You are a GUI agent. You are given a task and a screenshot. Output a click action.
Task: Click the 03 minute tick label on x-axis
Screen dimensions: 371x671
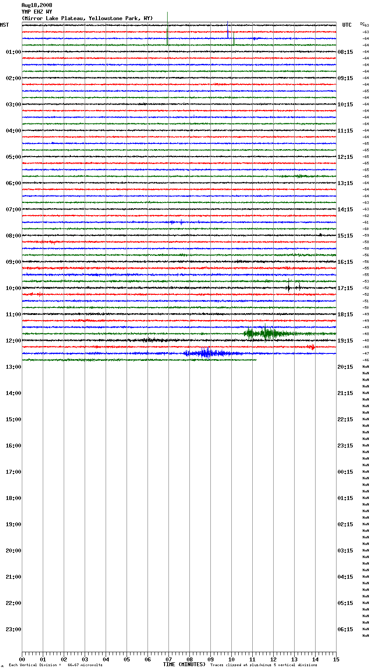click(x=85, y=659)
